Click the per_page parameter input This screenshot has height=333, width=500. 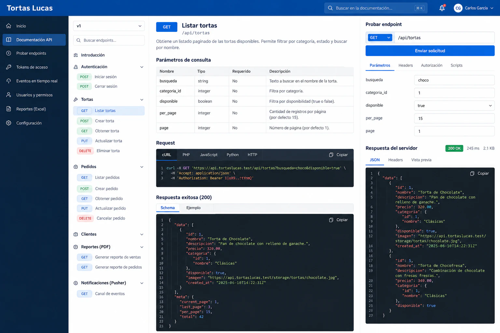[x=454, y=118]
